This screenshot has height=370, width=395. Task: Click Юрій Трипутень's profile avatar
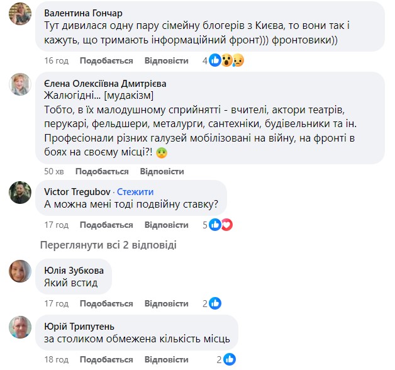coord(20,327)
